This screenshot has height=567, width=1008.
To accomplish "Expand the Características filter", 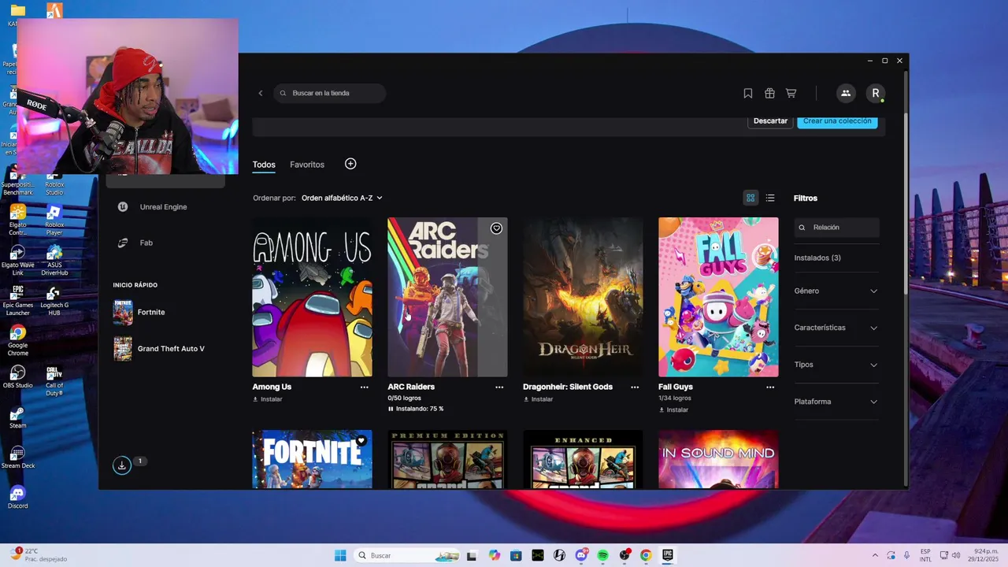I will [x=836, y=328].
